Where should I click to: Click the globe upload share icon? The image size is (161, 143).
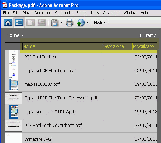pyautogui.click(x=81, y=23)
